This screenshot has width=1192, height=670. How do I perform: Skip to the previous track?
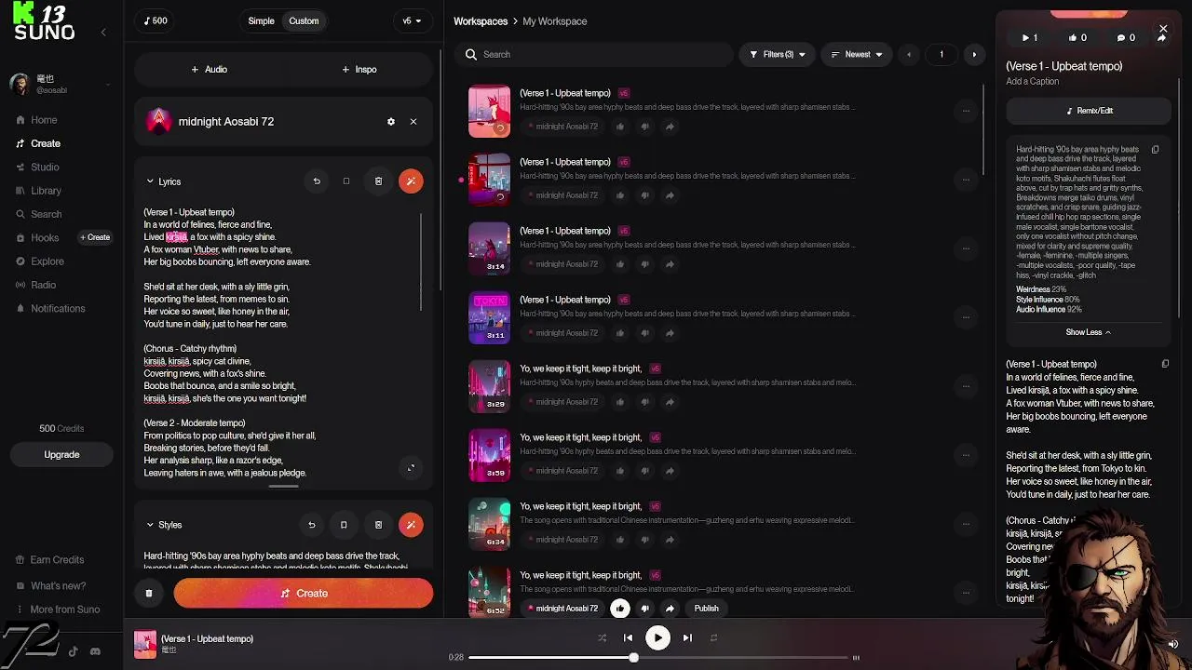click(x=628, y=638)
